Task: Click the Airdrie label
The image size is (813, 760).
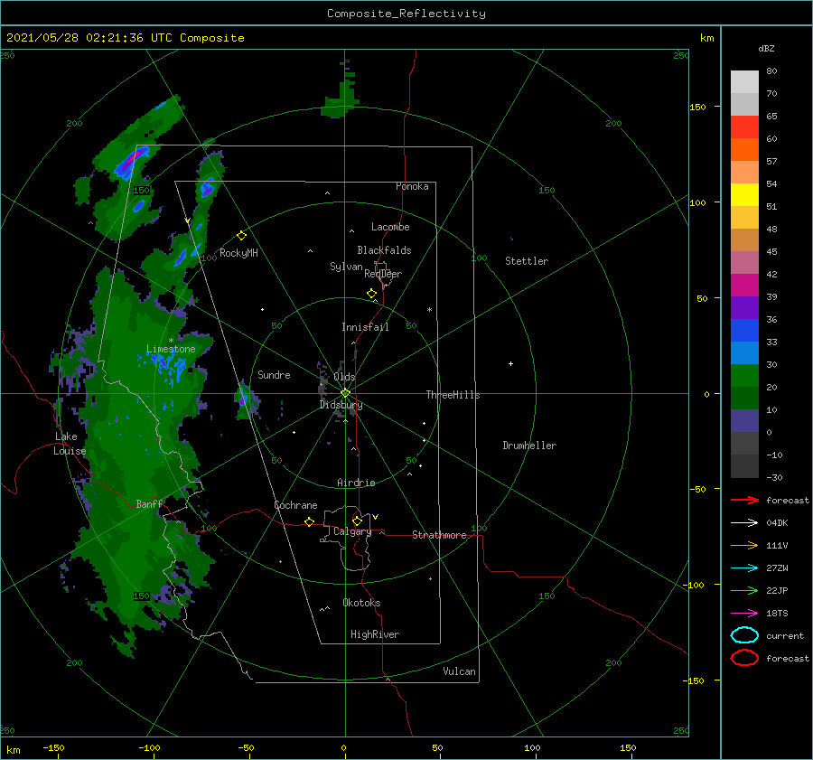Action: click(356, 483)
